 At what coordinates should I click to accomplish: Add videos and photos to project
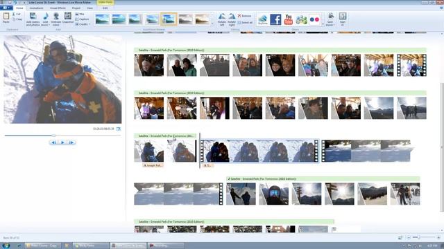click(x=33, y=19)
